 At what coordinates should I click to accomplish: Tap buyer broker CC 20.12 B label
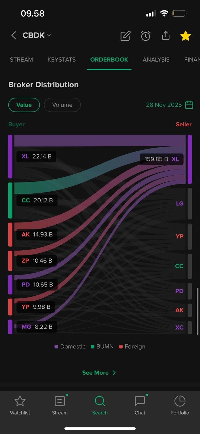(37, 200)
